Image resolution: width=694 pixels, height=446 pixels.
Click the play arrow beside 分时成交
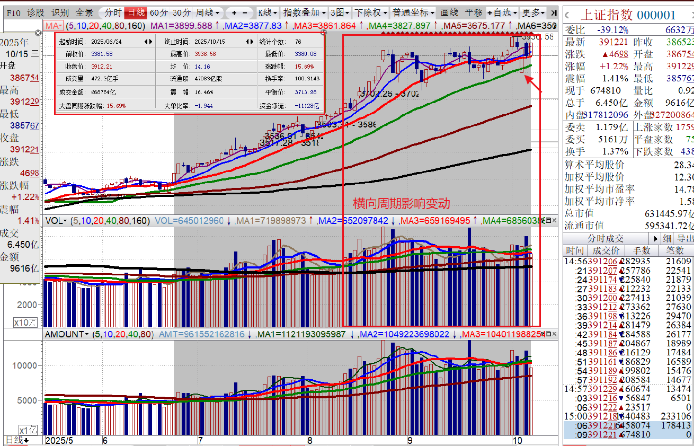(655, 239)
